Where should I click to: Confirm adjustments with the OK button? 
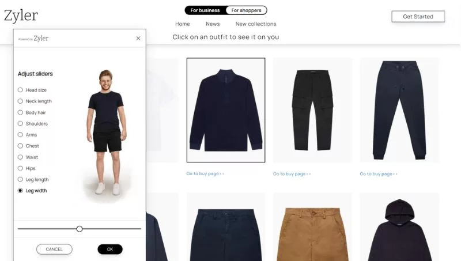(110, 249)
